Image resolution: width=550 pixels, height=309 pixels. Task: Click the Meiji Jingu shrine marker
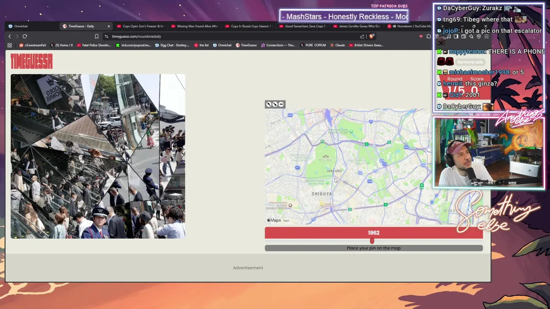[x=326, y=157]
